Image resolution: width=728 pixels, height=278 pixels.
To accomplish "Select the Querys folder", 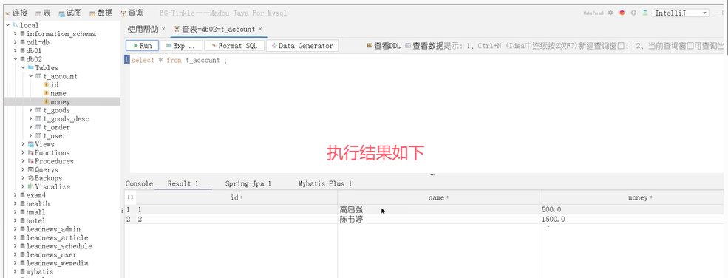I will point(43,170).
